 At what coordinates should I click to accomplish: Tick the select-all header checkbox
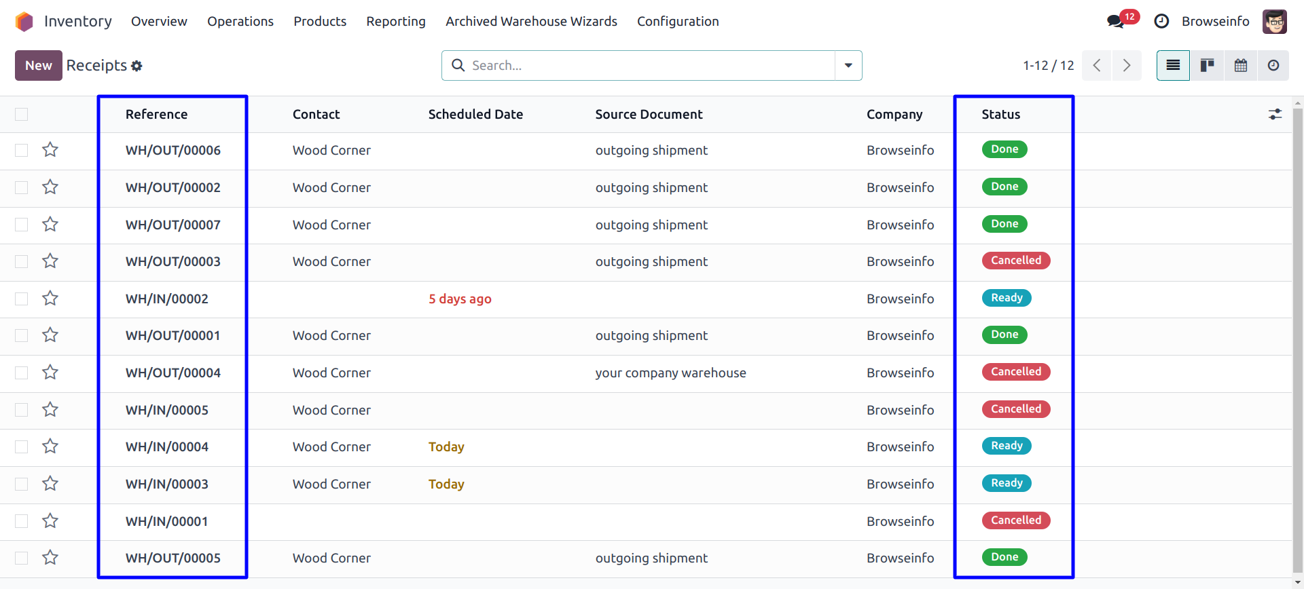click(x=22, y=114)
